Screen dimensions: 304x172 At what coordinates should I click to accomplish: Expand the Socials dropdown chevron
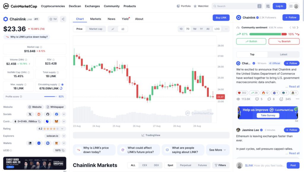click(64, 114)
